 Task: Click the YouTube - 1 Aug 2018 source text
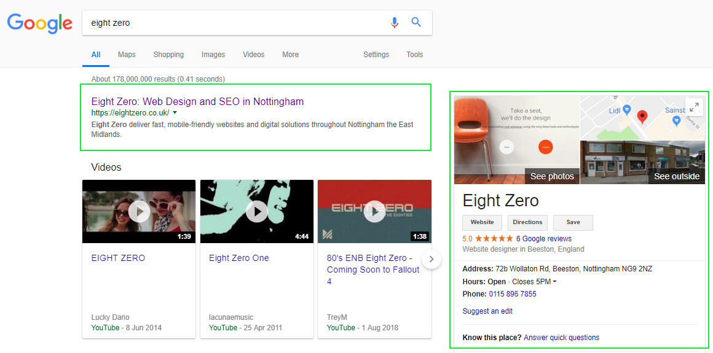pyautogui.click(x=363, y=328)
